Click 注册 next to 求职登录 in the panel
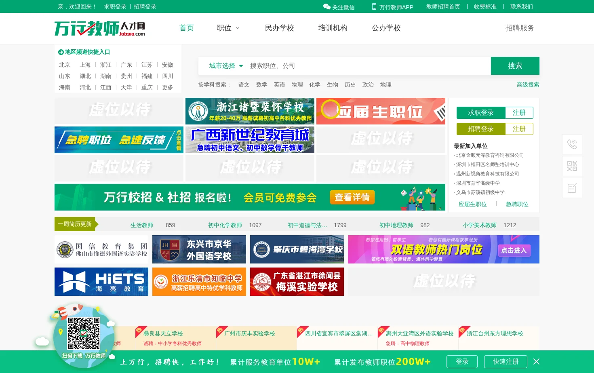 pyautogui.click(x=519, y=113)
